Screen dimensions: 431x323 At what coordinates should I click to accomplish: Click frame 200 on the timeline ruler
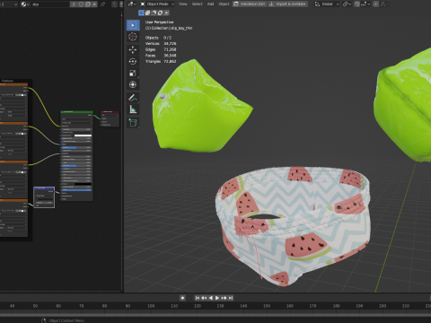383,306
